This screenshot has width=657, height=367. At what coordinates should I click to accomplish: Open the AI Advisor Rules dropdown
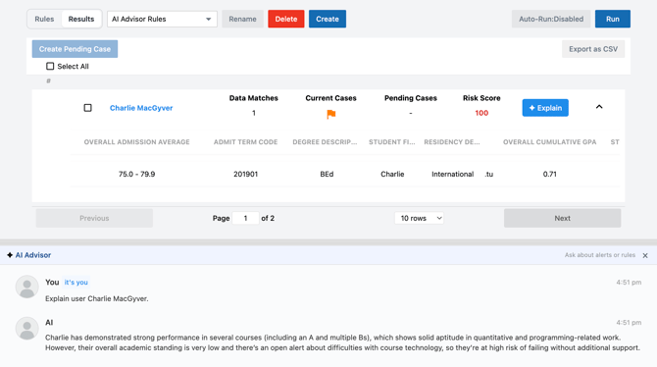coord(162,19)
